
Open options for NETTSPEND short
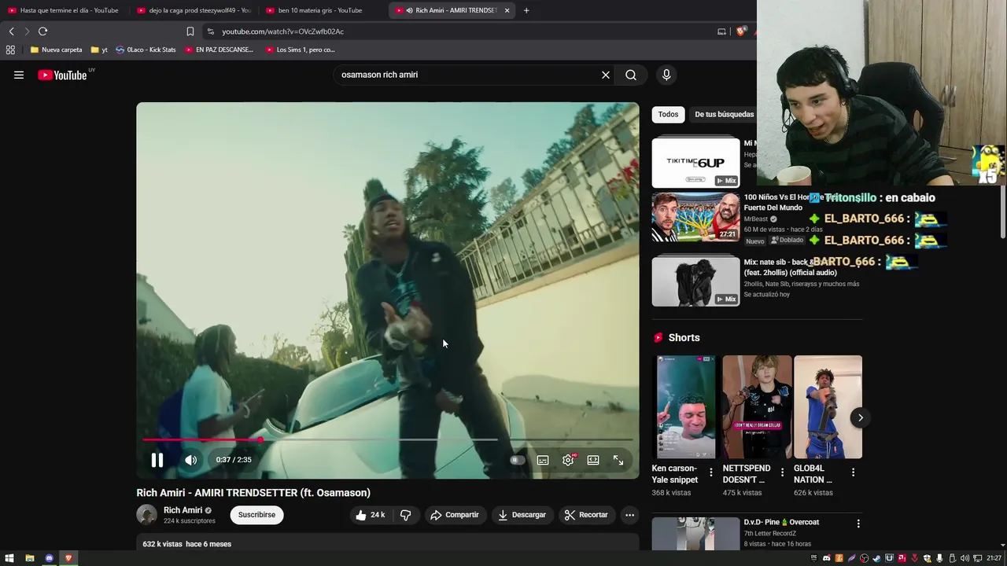tap(782, 472)
